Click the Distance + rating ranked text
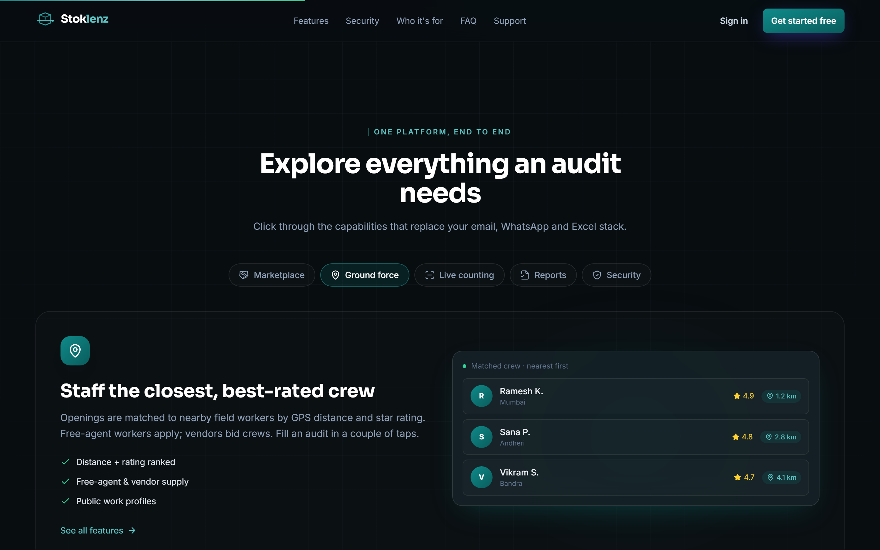This screenshot has width=880, height=550. (126, 462)
